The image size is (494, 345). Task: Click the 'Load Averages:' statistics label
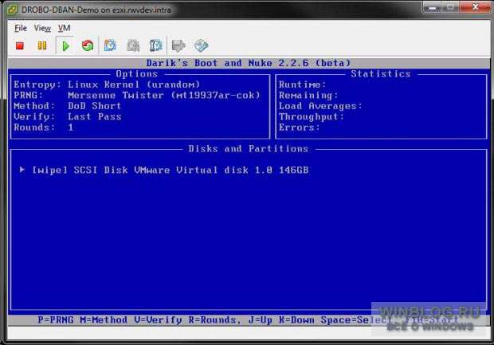[x=320, y=106]
